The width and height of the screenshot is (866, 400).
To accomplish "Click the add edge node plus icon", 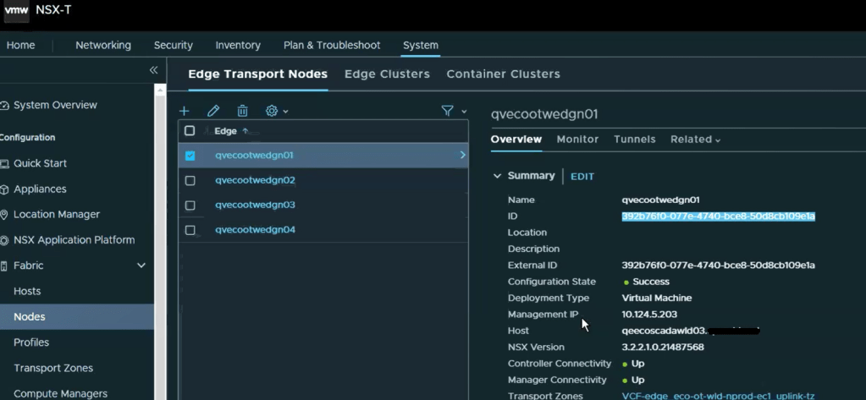I will [x=185, y=111].
